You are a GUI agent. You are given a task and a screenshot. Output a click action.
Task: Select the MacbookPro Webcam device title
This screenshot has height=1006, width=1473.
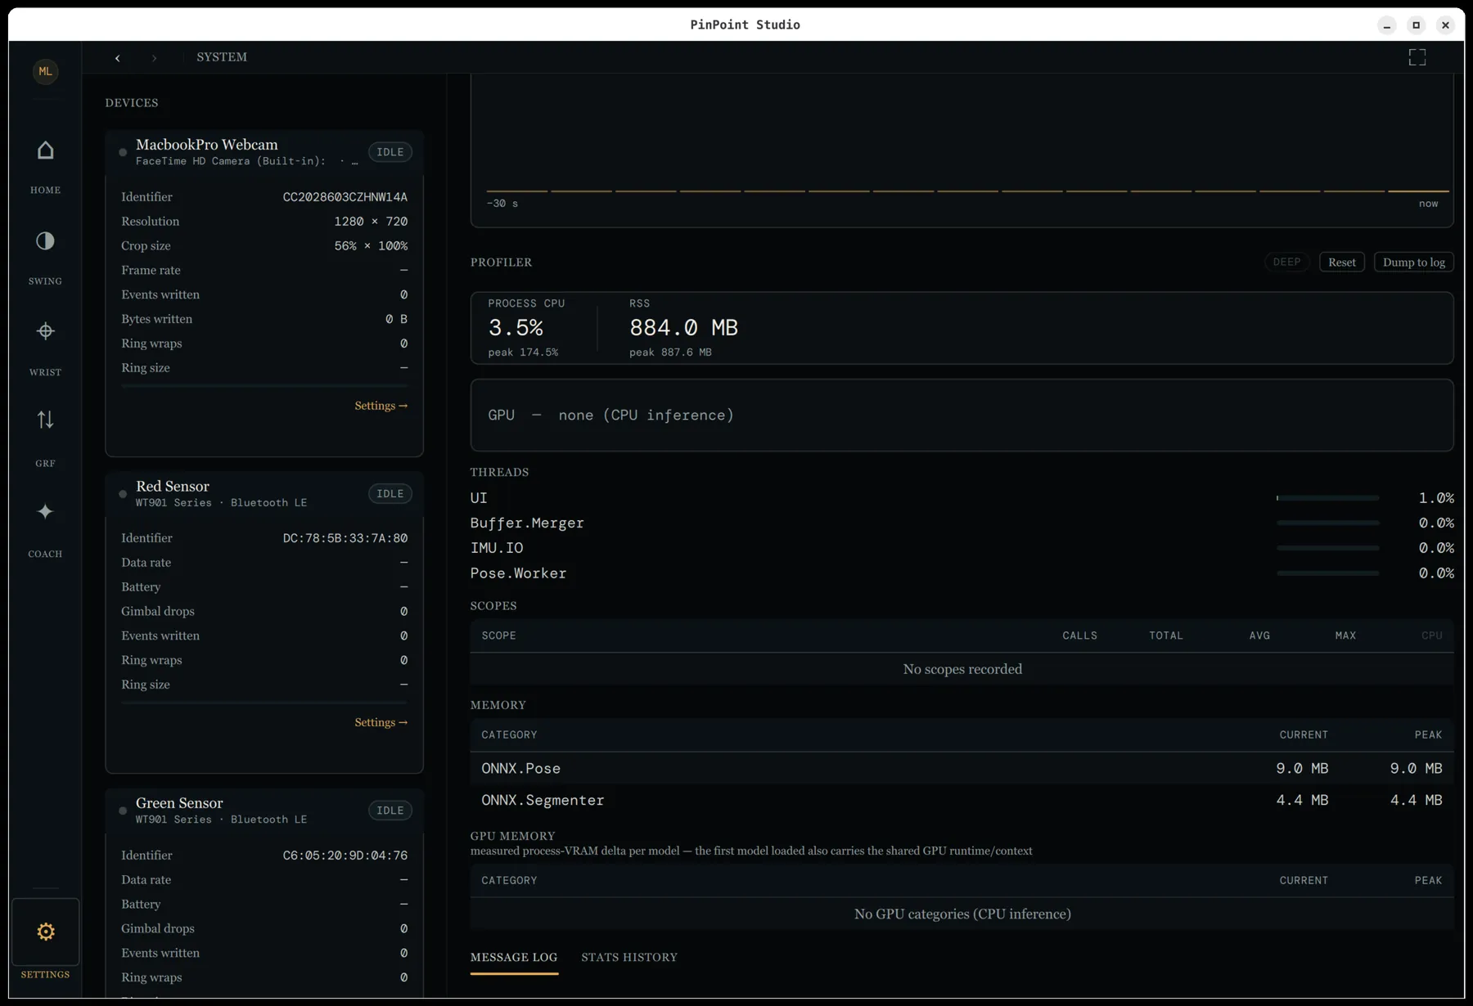coord(207,145)
